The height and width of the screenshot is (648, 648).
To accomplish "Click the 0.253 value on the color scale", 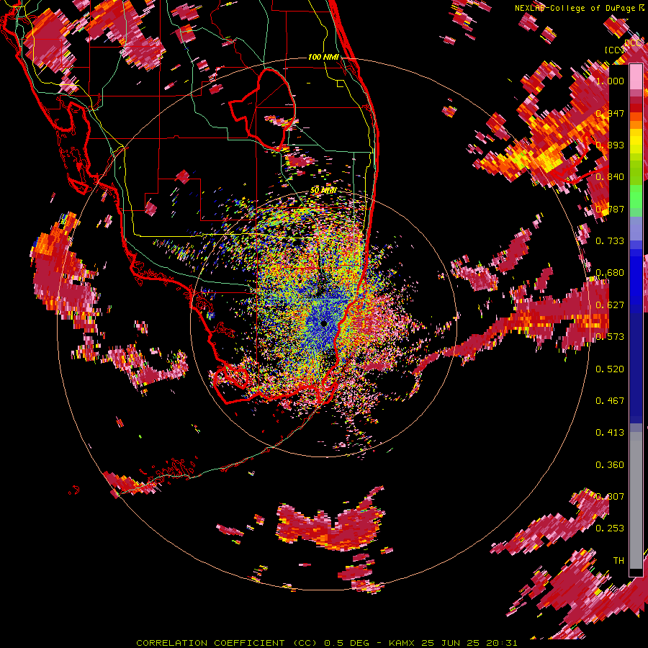I will pyautogui.click(x=610, y=528).
